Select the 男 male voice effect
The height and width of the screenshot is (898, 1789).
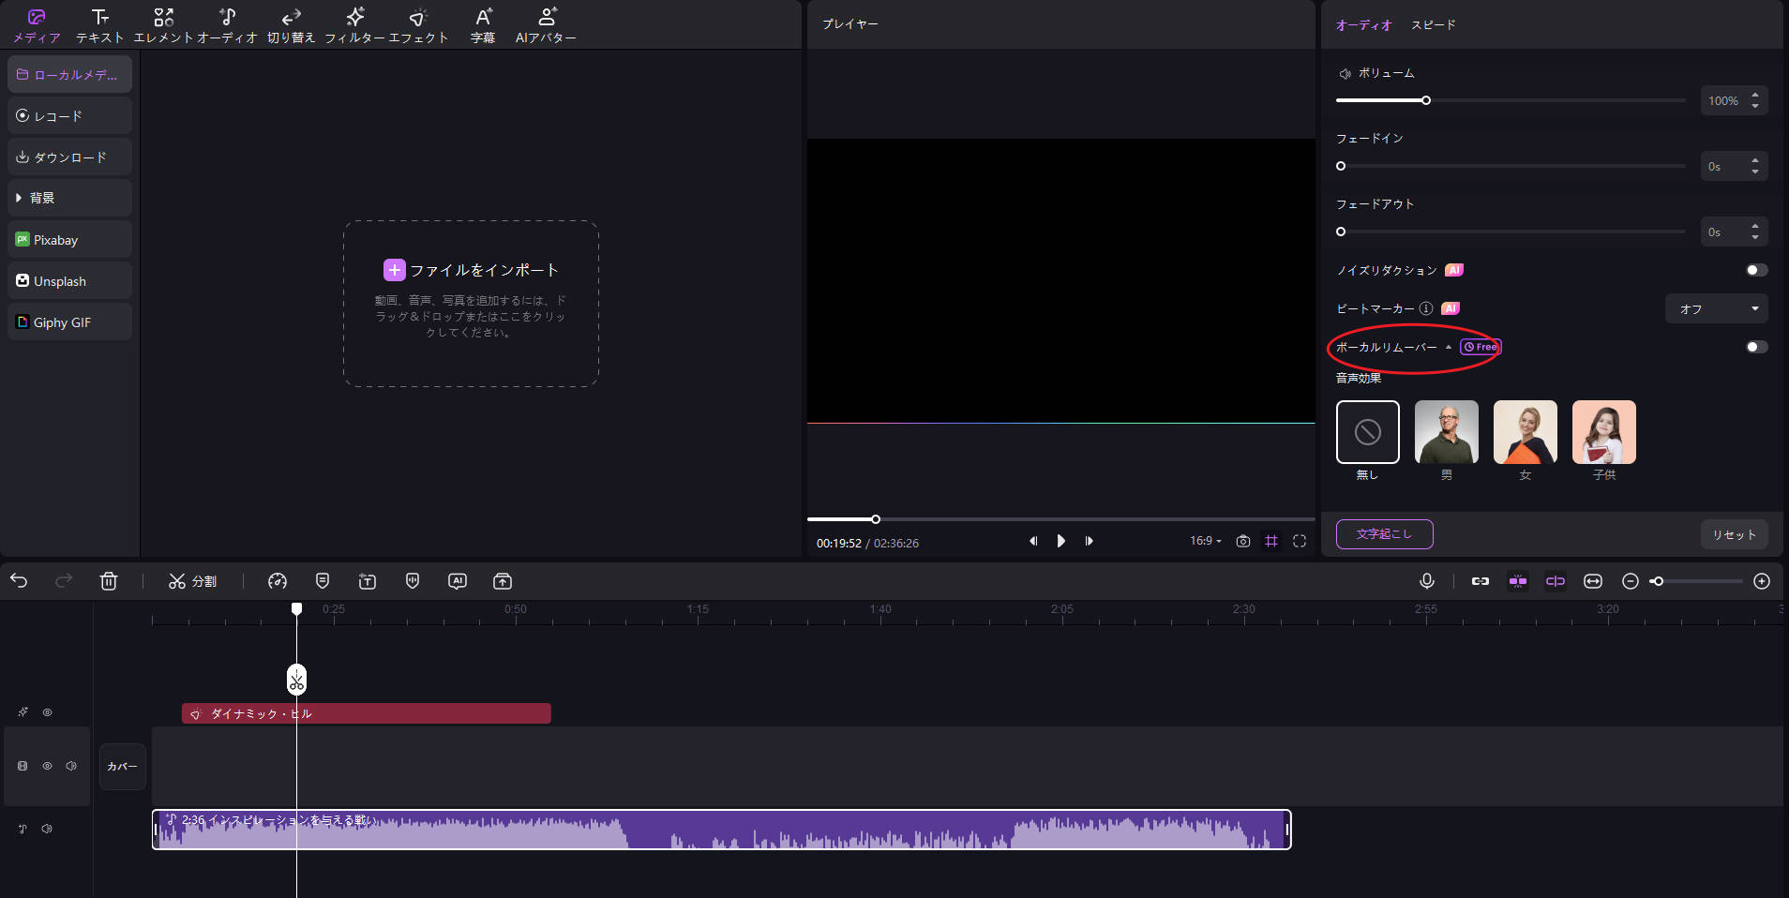[x=1447, y=432]
